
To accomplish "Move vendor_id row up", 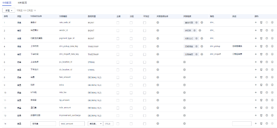I will (x=267, y=30).
